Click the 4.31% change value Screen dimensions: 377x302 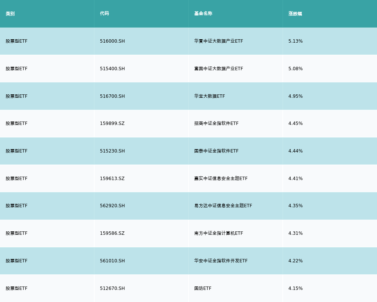pos(296,233)
